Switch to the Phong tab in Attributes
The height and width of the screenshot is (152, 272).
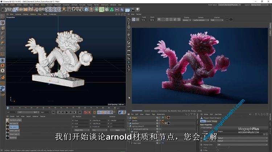click(x=214, y=121)
